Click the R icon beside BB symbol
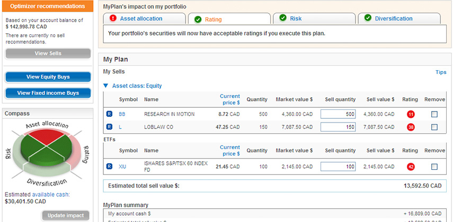453x222 pixels. pos(110,114)
